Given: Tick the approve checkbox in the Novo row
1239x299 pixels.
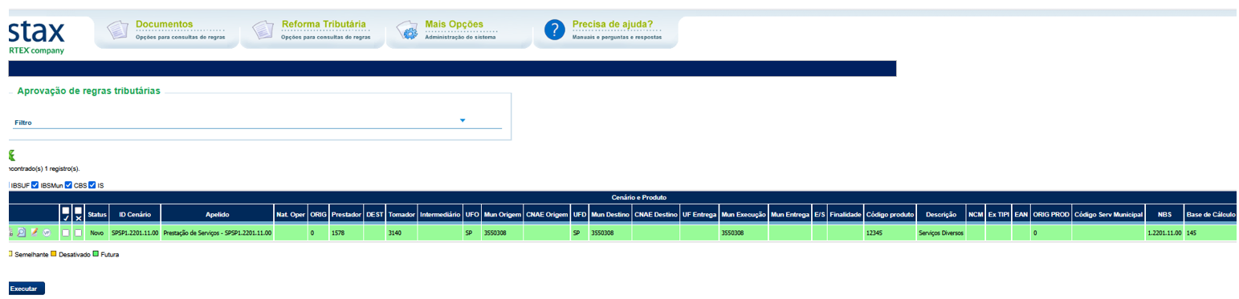Looking at the screenshot, I should pyautogui.click(x=66, y=232).
